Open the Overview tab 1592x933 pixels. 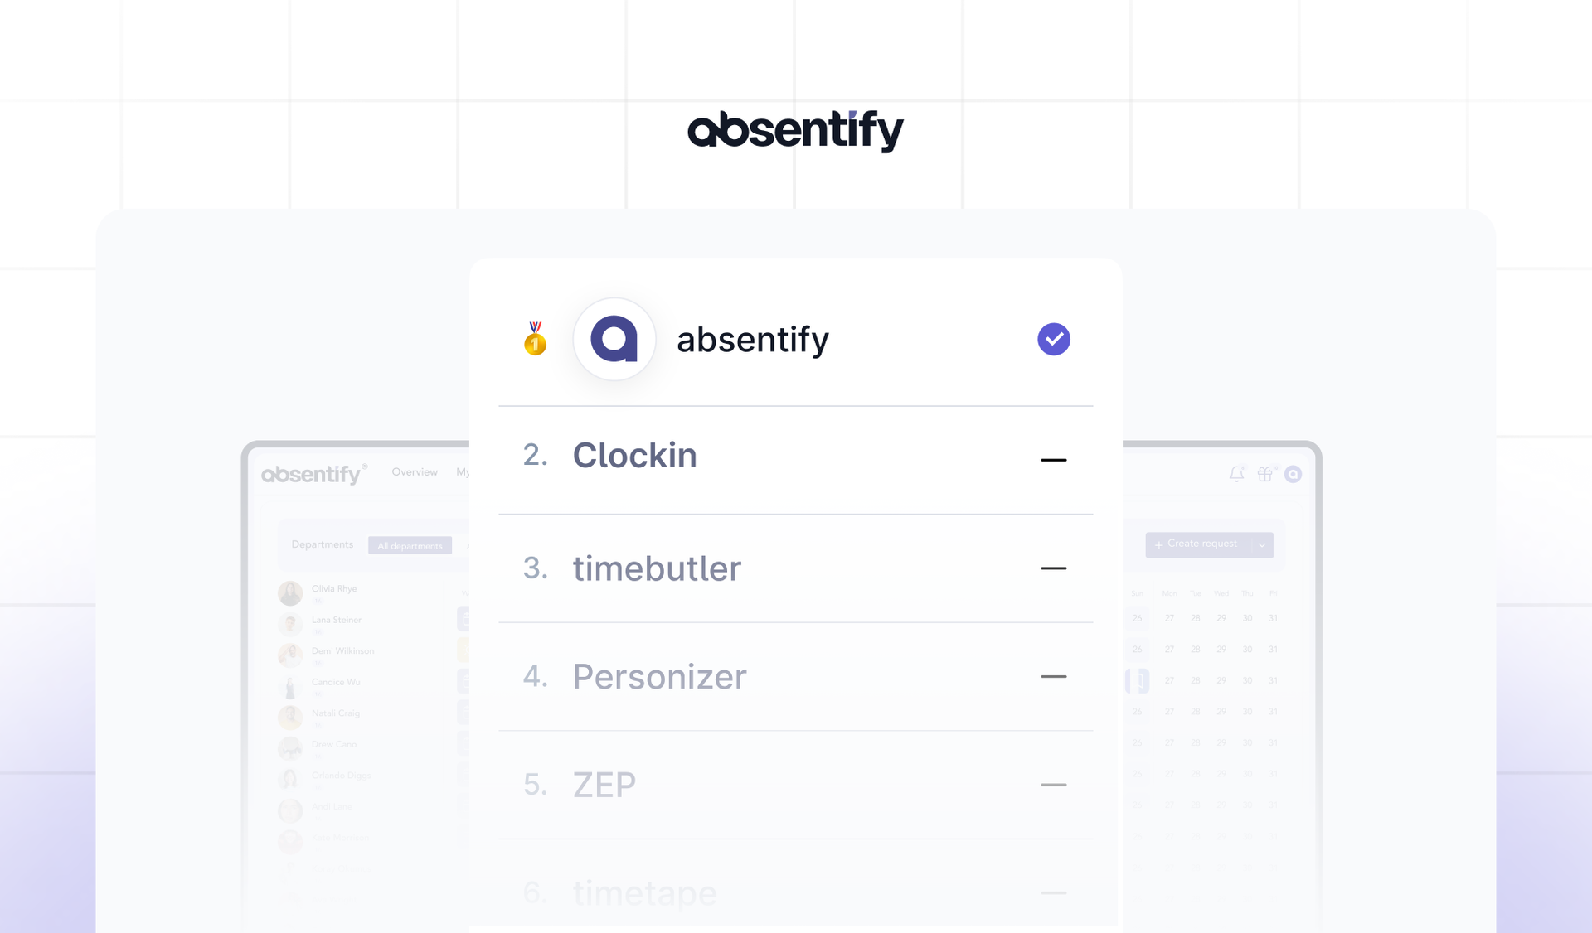click(415, 471)
